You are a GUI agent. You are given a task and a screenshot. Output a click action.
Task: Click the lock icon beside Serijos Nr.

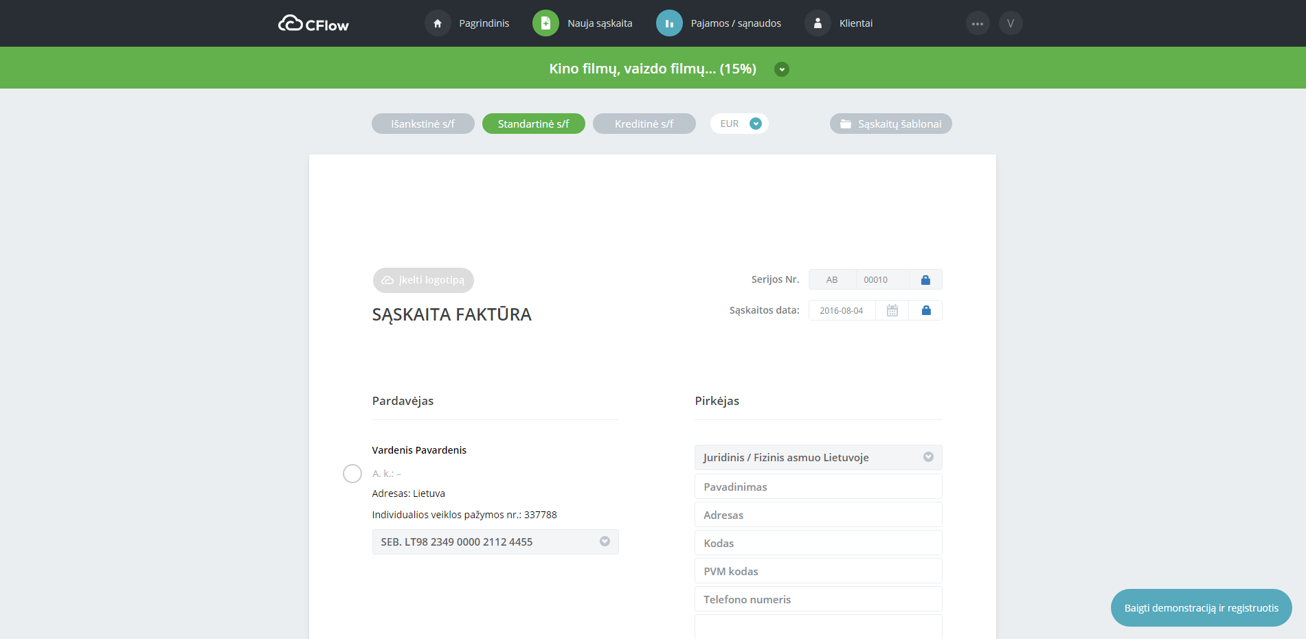coord(925,279)
